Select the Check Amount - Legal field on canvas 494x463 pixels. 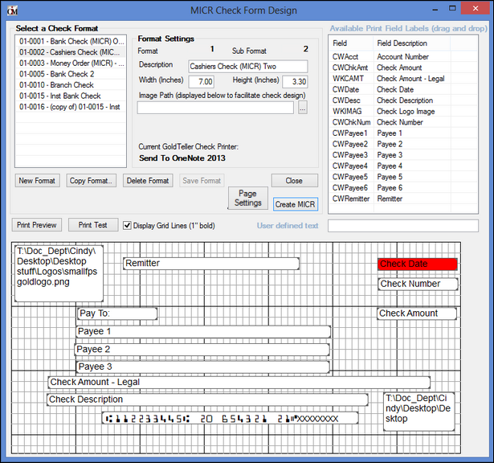pos(239,383)
